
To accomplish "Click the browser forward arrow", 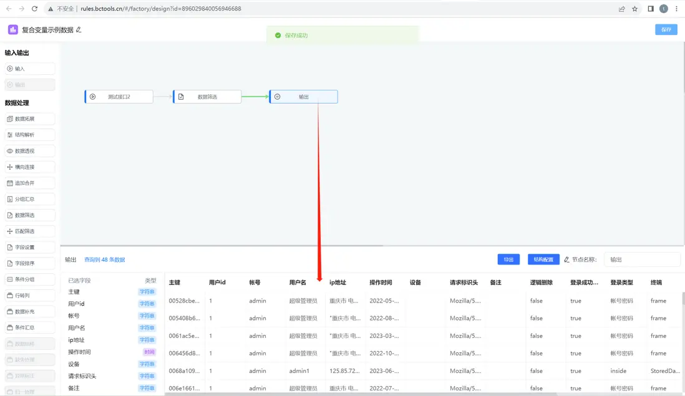I will [21, 8].
